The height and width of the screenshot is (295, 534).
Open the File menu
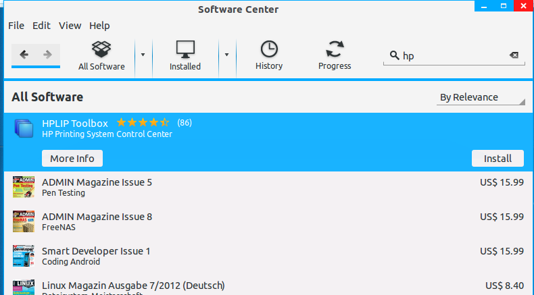coord(16,26)
